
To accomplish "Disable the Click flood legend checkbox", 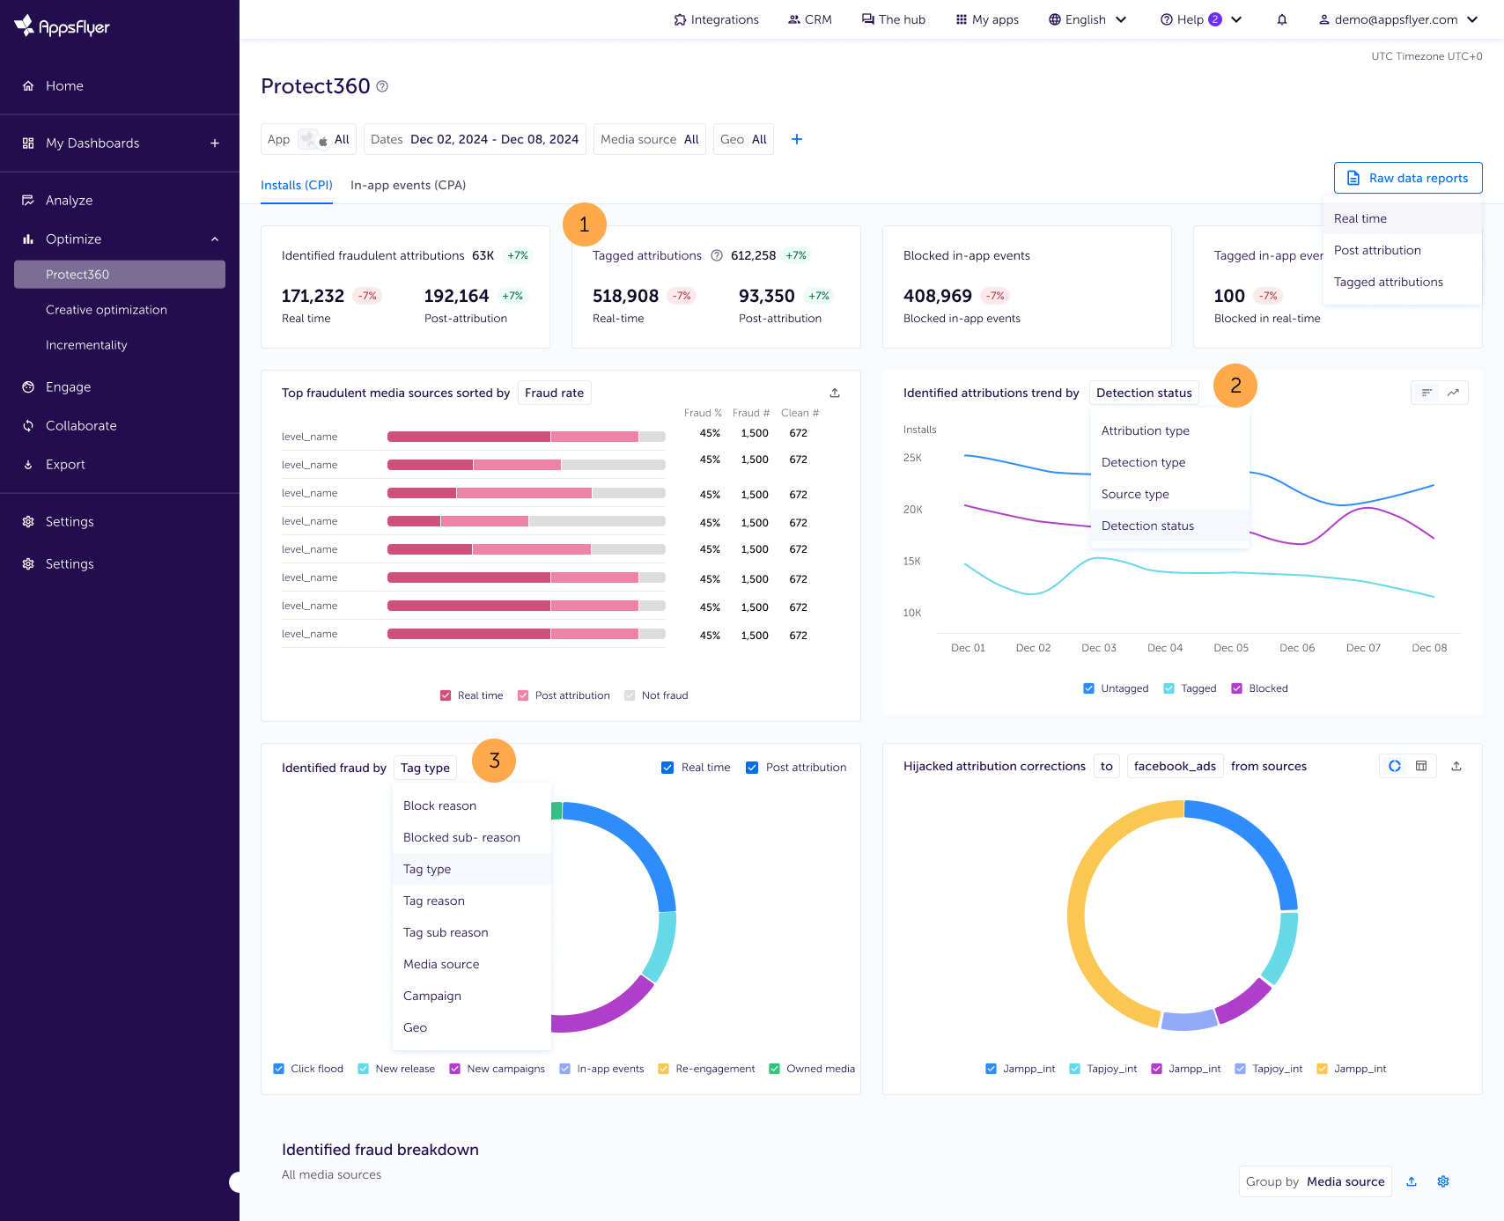I will (x=279, y=1069).
